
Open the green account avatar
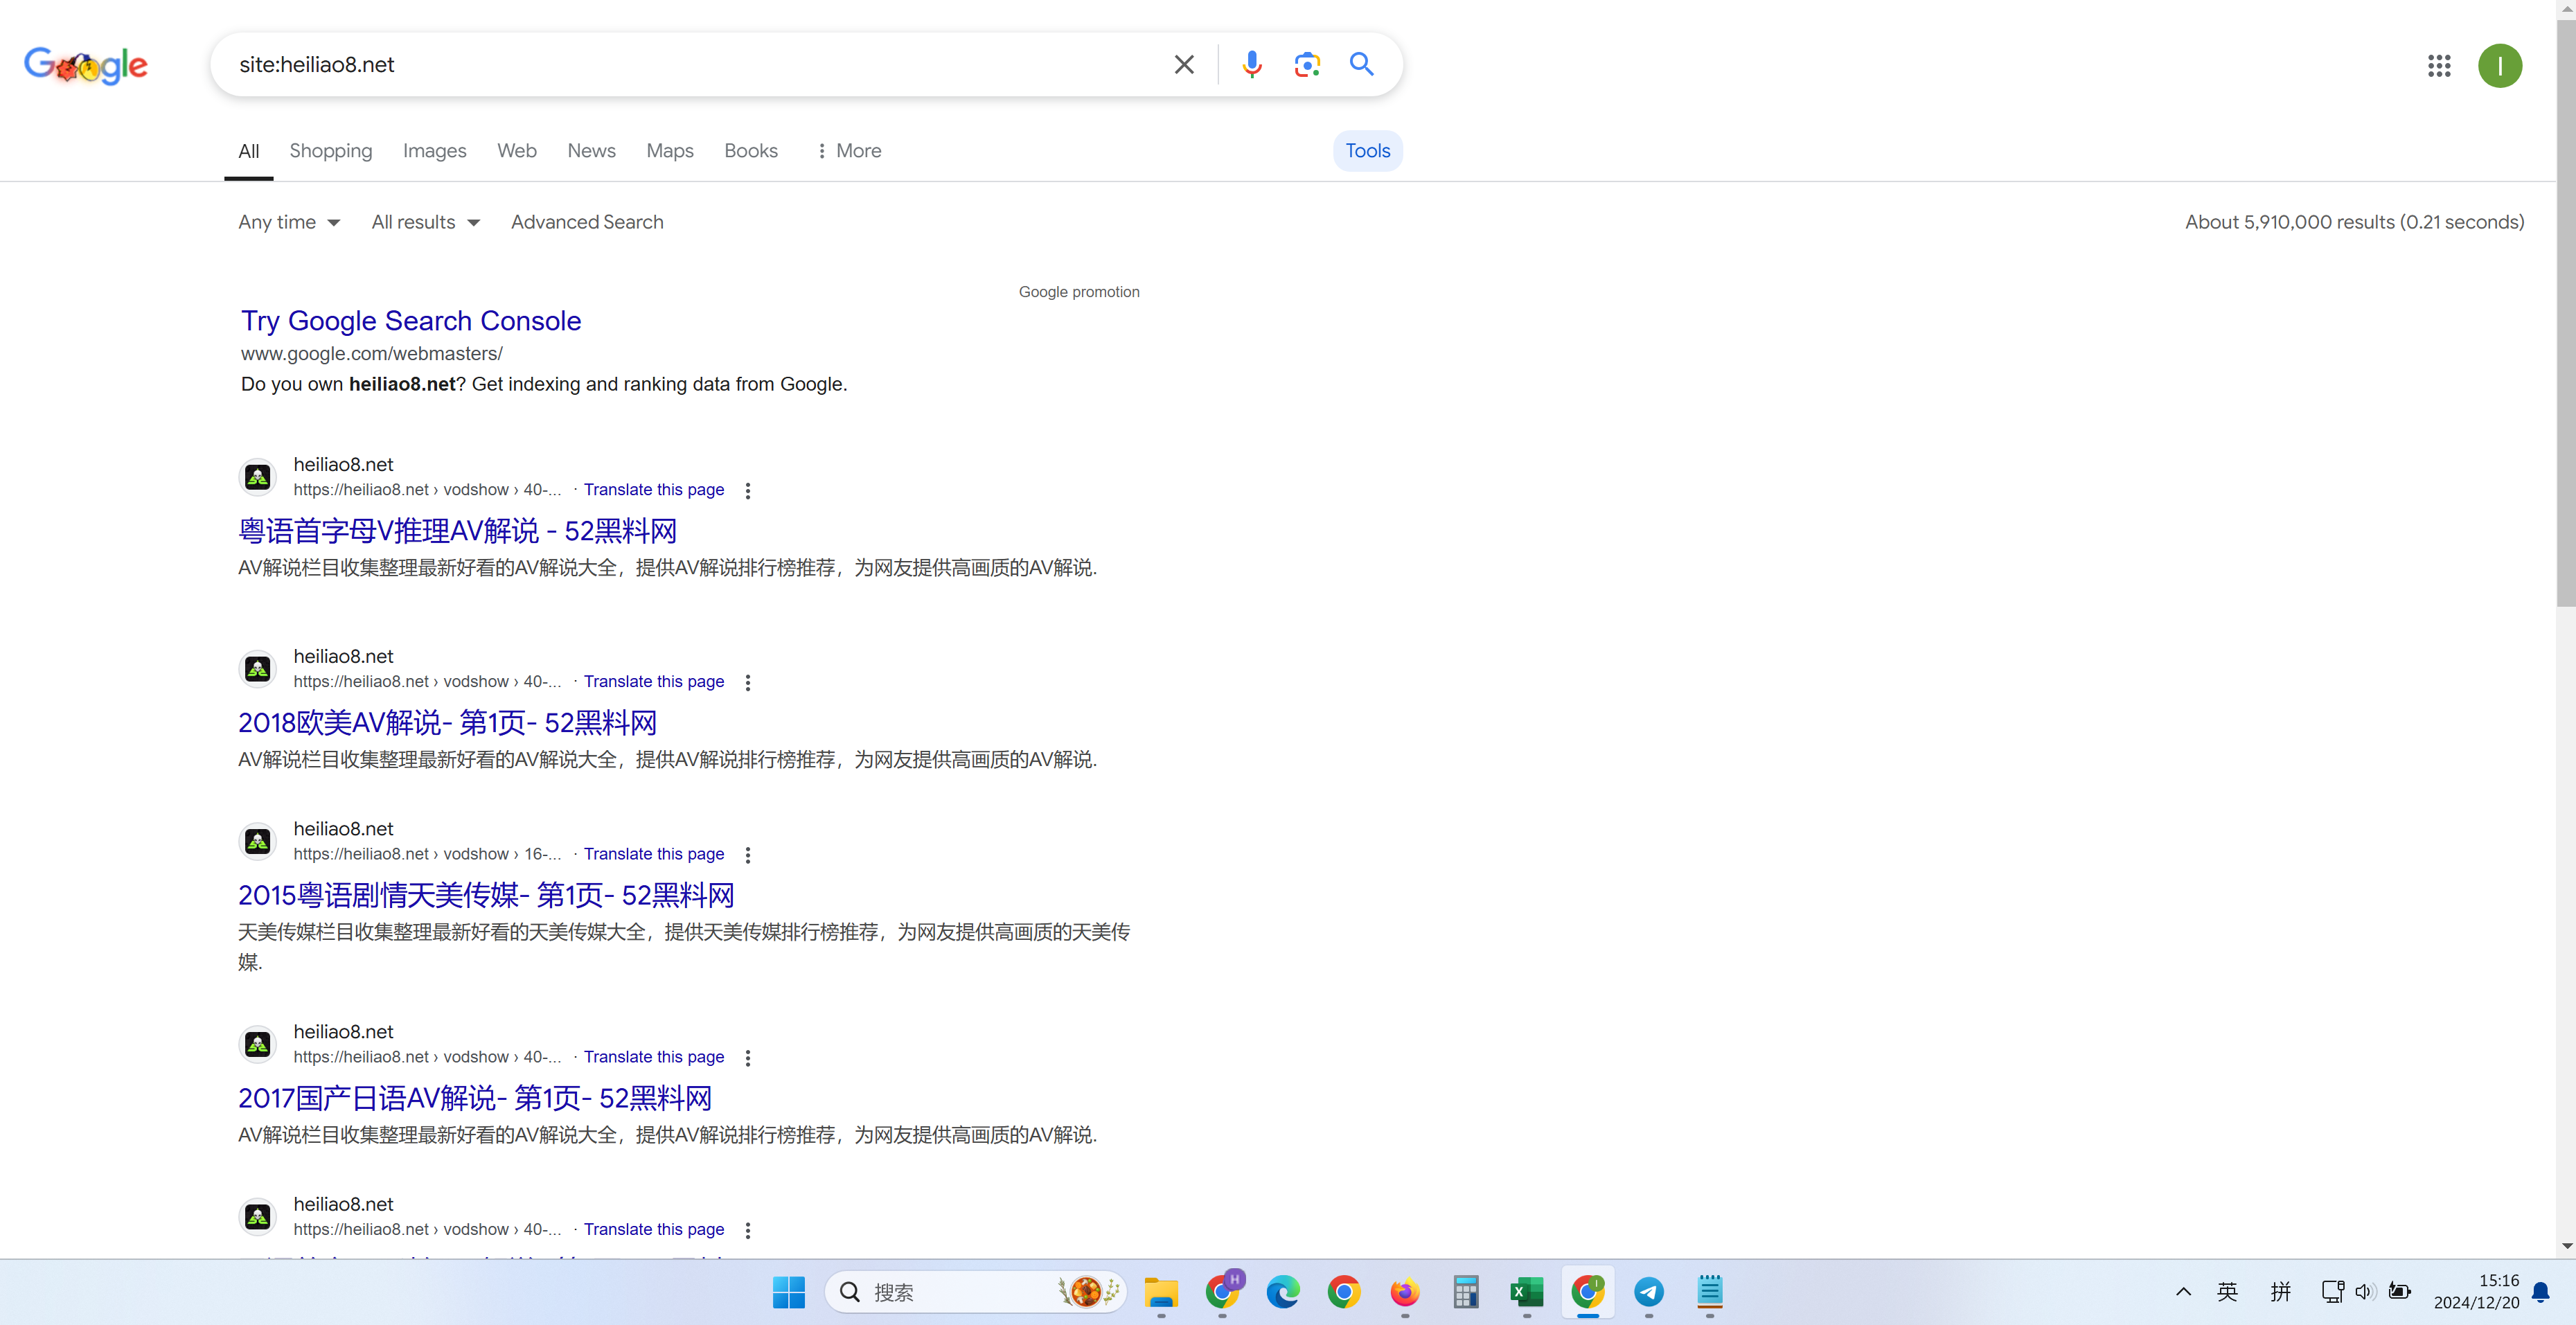coord(2500,66)
